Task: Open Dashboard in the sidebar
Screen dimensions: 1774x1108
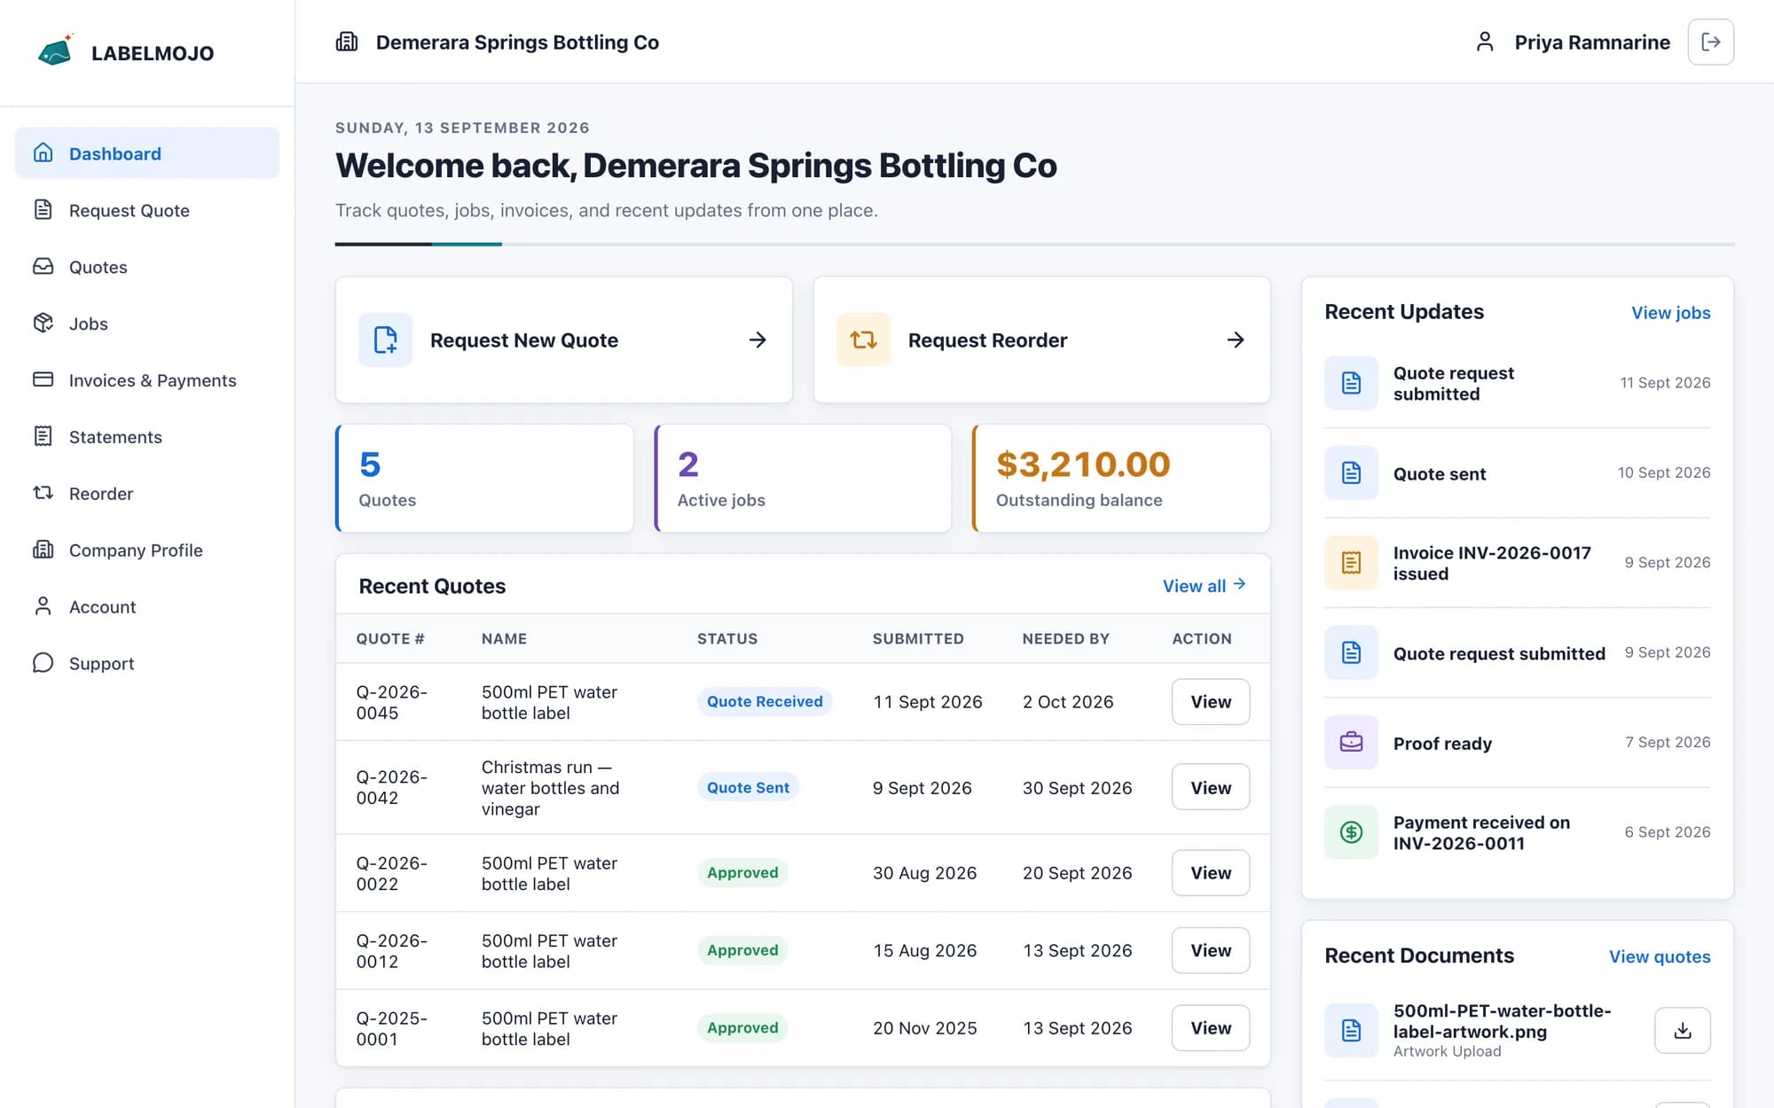Action: (147, 152)
